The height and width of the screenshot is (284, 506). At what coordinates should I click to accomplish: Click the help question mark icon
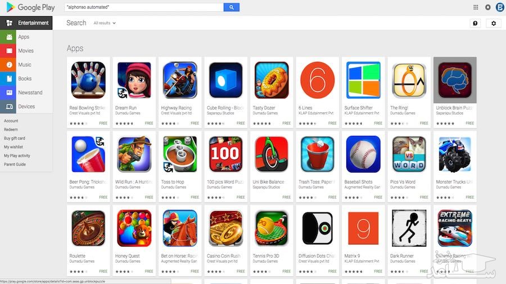pyautogui.click(x=475, y=23)
